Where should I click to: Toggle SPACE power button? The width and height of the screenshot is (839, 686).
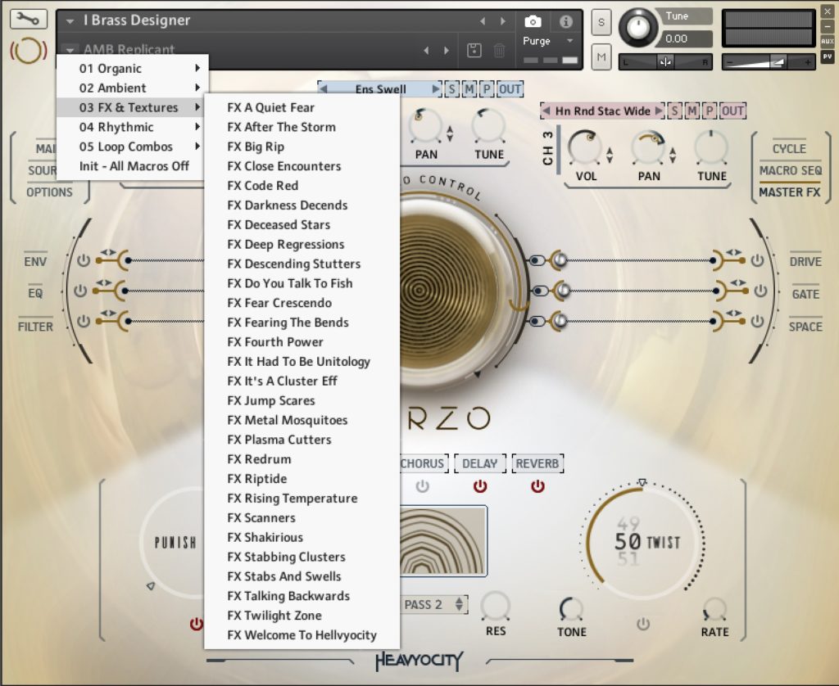(x=757, y=321)
